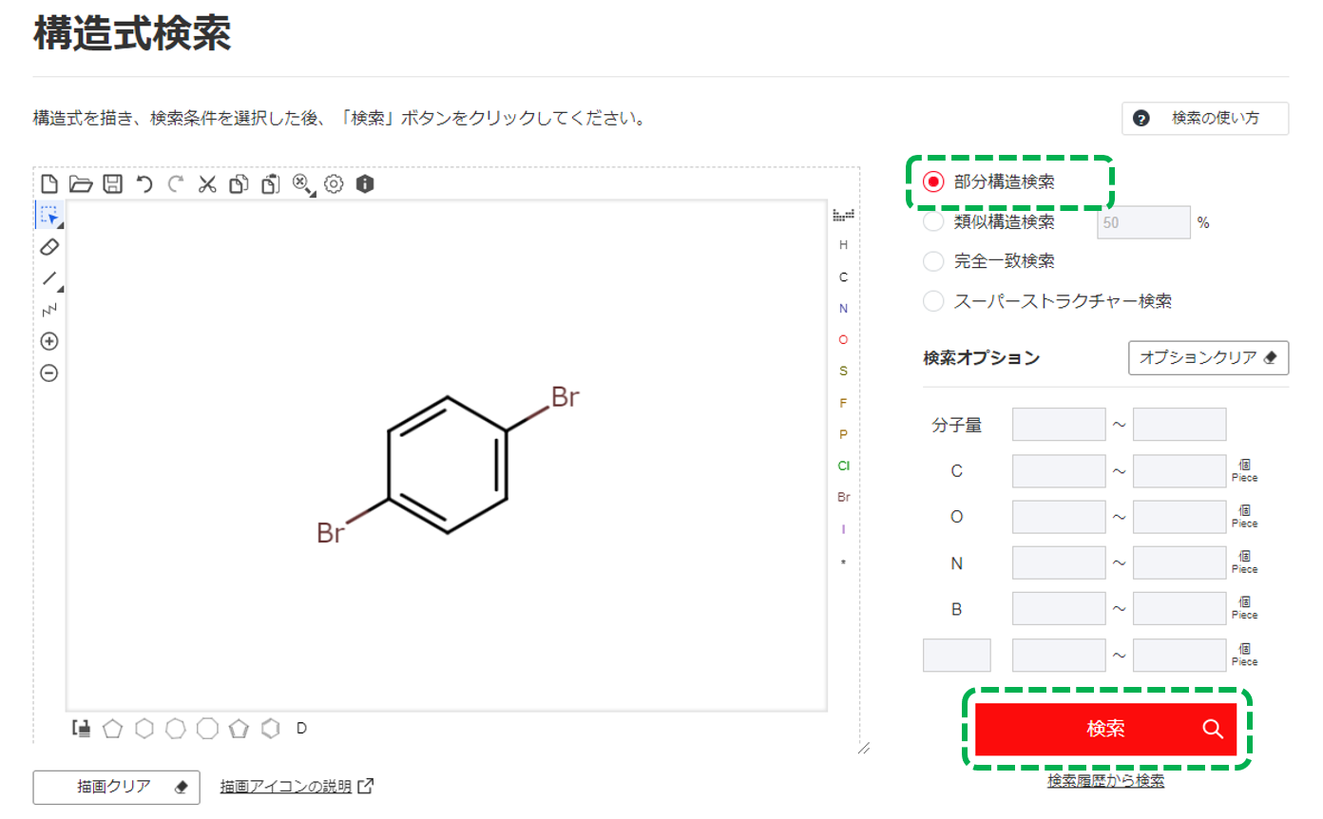Insert cycloheptane ring template
Image resolution: width=1323 pixels, height=819 pixels.
176,729
